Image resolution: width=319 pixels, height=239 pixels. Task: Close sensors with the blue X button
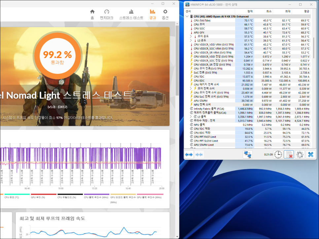click(x=310, y=154)
